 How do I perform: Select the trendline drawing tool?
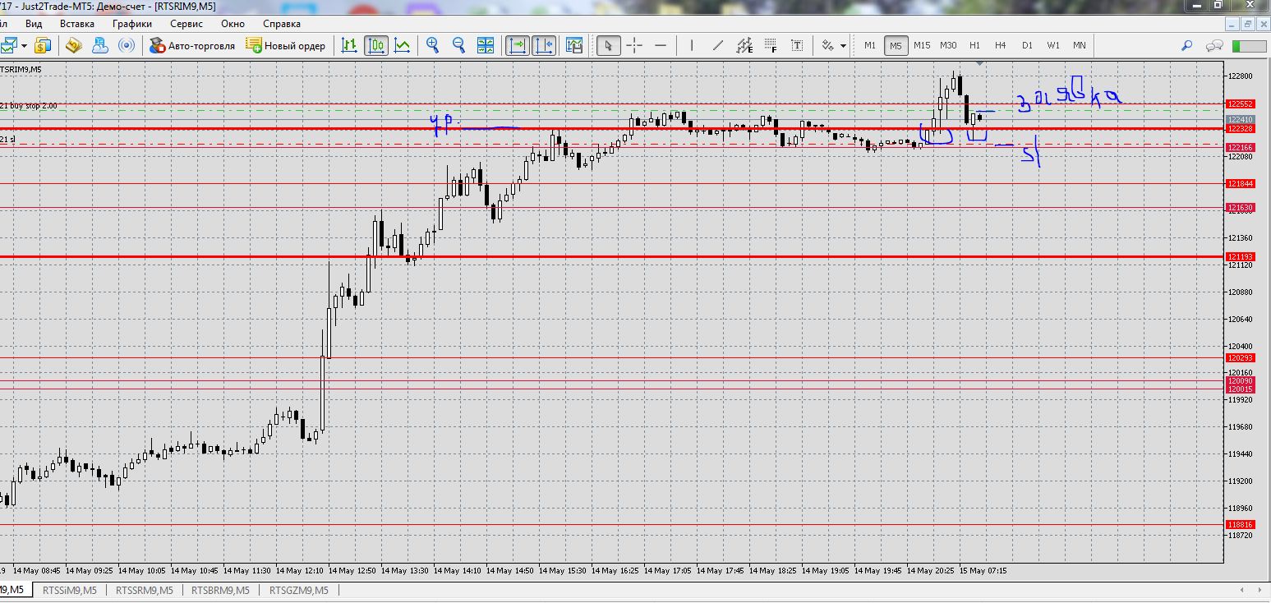pyautogui.click(x=718, y=45)
